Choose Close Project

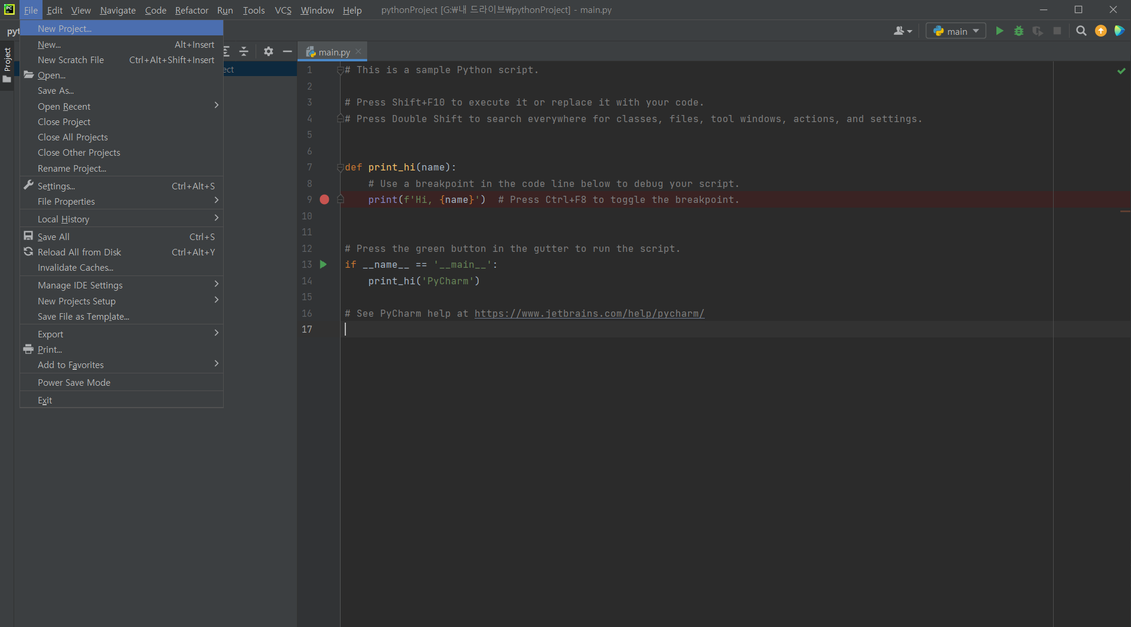click(x=122, y=122)
